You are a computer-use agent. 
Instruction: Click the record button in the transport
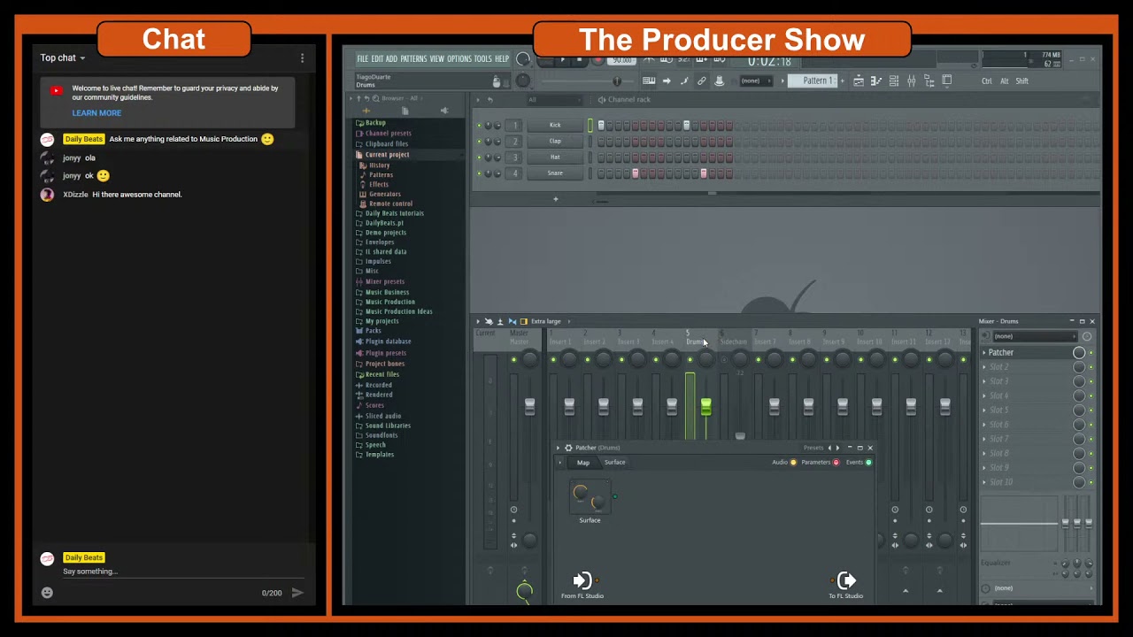[x=597, y=60]
